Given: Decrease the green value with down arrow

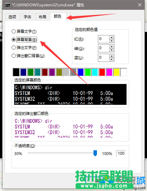Looking at the screenshot, I should point(111,50).
